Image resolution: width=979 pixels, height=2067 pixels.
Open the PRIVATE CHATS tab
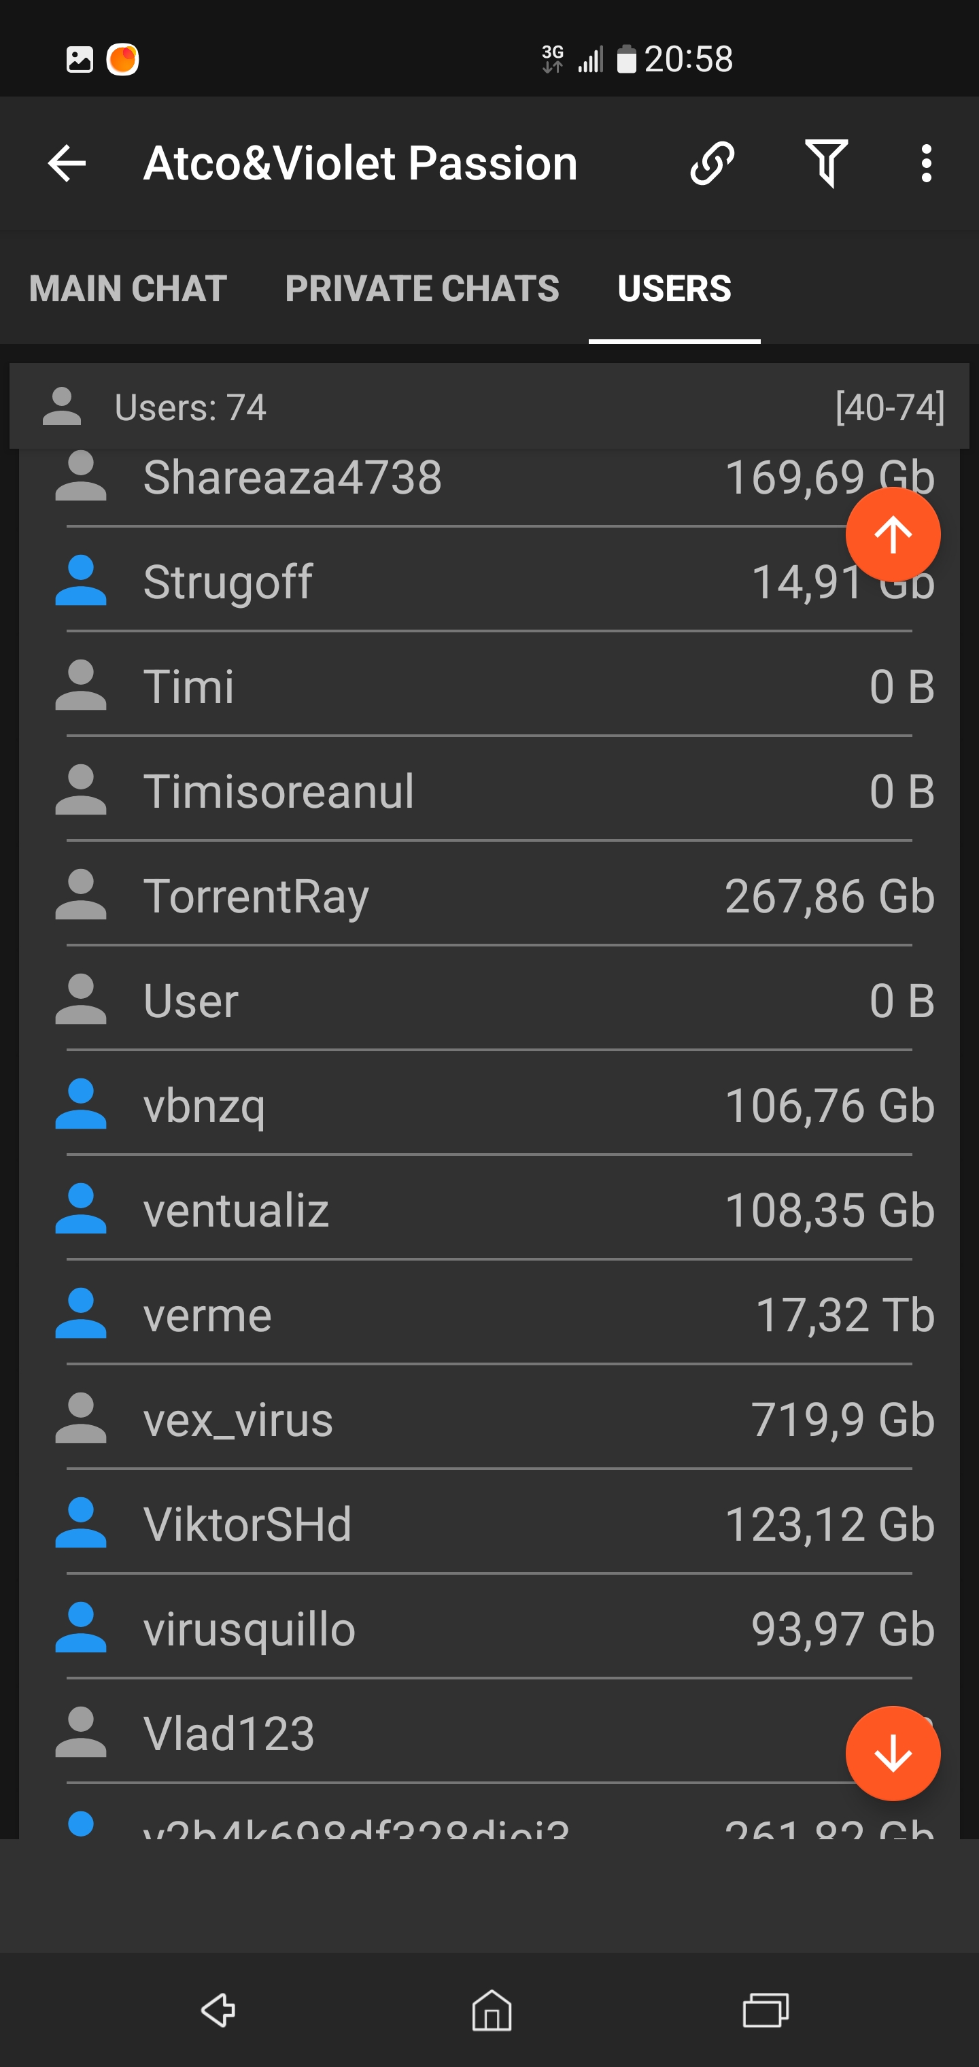click(x=422, y=289)
